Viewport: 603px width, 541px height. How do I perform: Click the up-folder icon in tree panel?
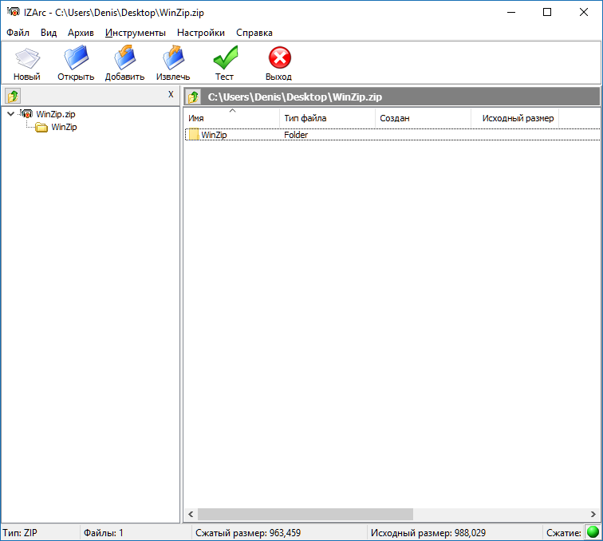pos(12,97)
